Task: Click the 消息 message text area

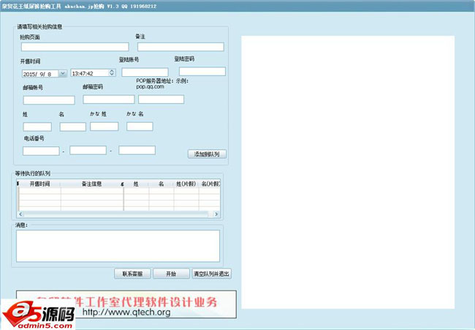Action: [x=118, y=245]
